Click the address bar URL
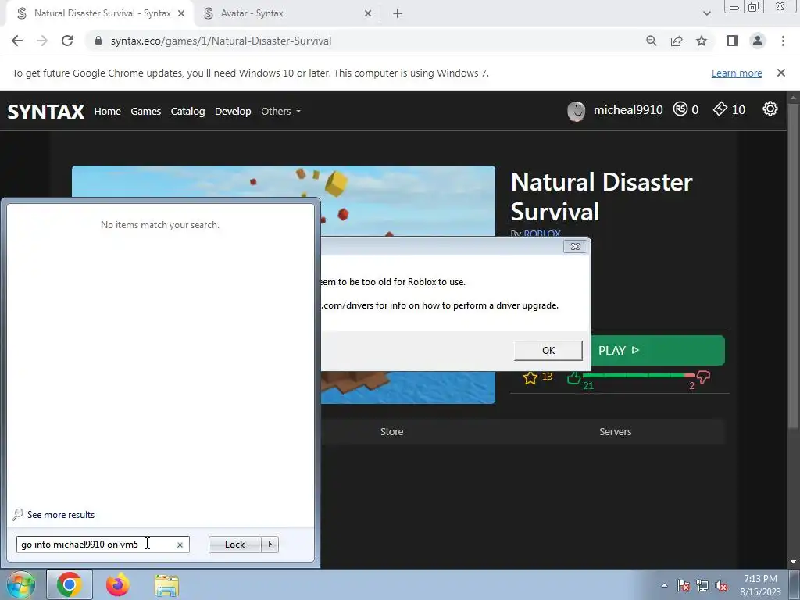Viewport: 800px width, 600px height. click(221, 41)
